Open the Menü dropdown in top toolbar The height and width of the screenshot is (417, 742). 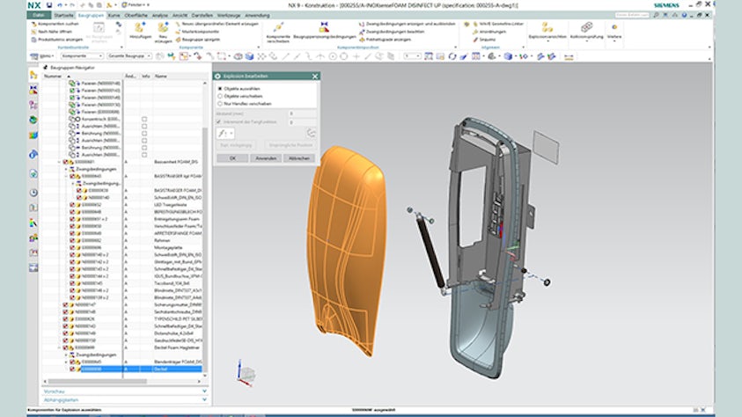[x=42, y=56]
